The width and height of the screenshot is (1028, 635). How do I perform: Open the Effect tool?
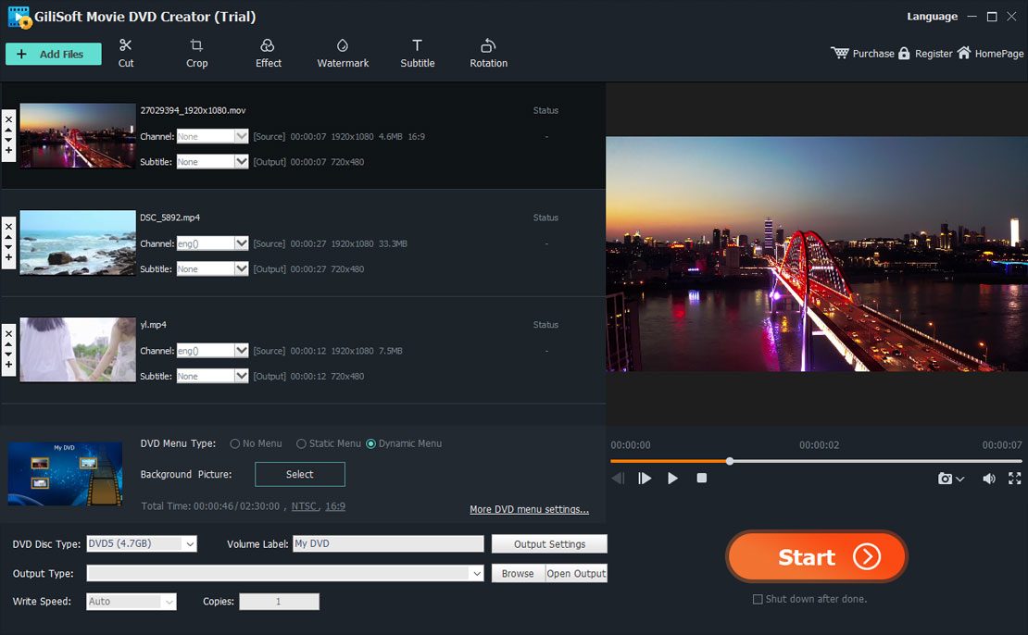tap(268, 53)
